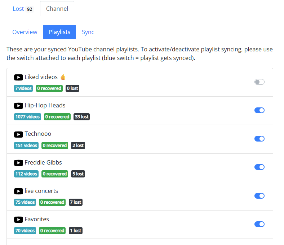This screenshot has width=284, height=245.
Task: Click the YouTube icon beside Technooo
Action: tap(18, 134)
